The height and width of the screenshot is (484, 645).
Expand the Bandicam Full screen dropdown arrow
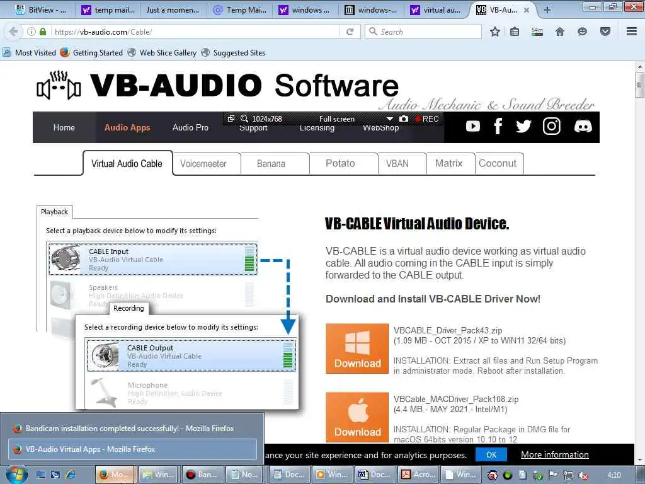click(x=389, y=119)
